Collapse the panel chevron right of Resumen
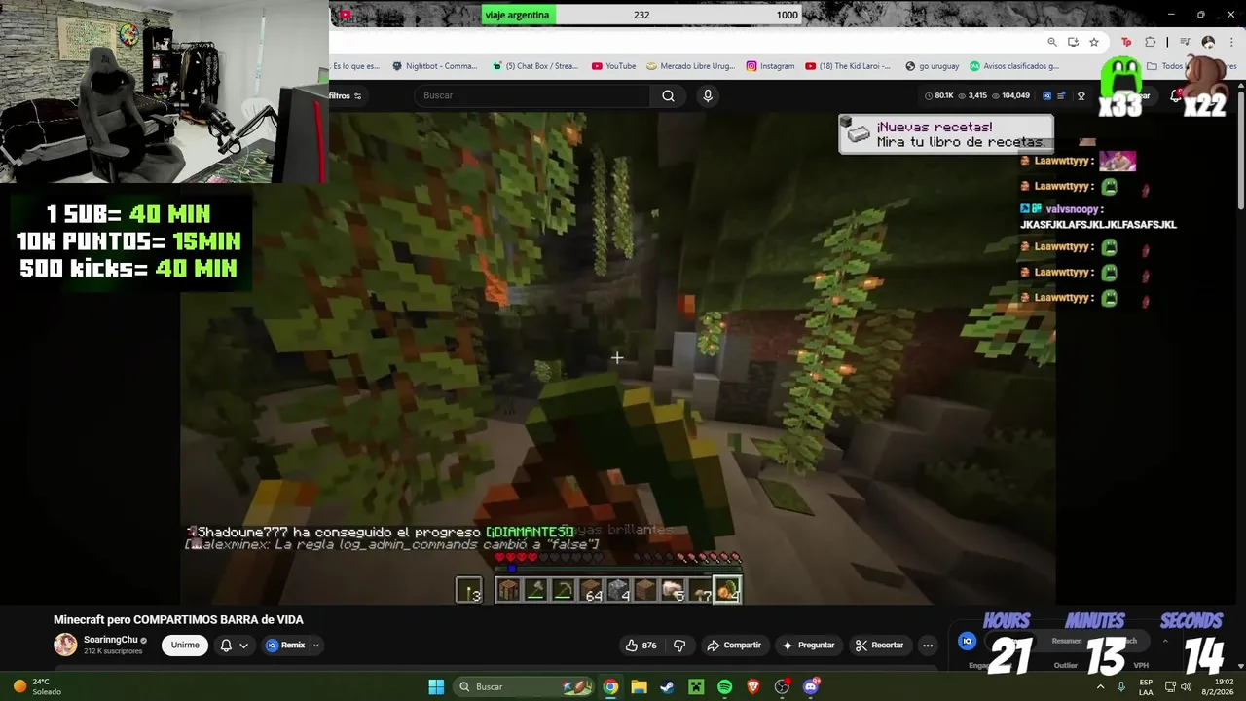Screen dimensions: 1246x701 [x=1165, y=641]
